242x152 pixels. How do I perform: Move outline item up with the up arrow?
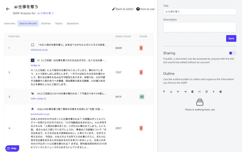(x=164, y=92)
